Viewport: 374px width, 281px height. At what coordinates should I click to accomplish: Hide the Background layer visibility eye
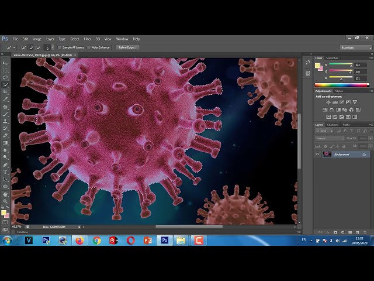click(317, 155)
